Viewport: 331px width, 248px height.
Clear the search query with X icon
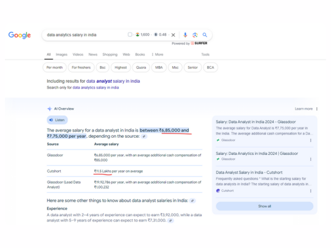pyautogui.click(x=173, y=35)
